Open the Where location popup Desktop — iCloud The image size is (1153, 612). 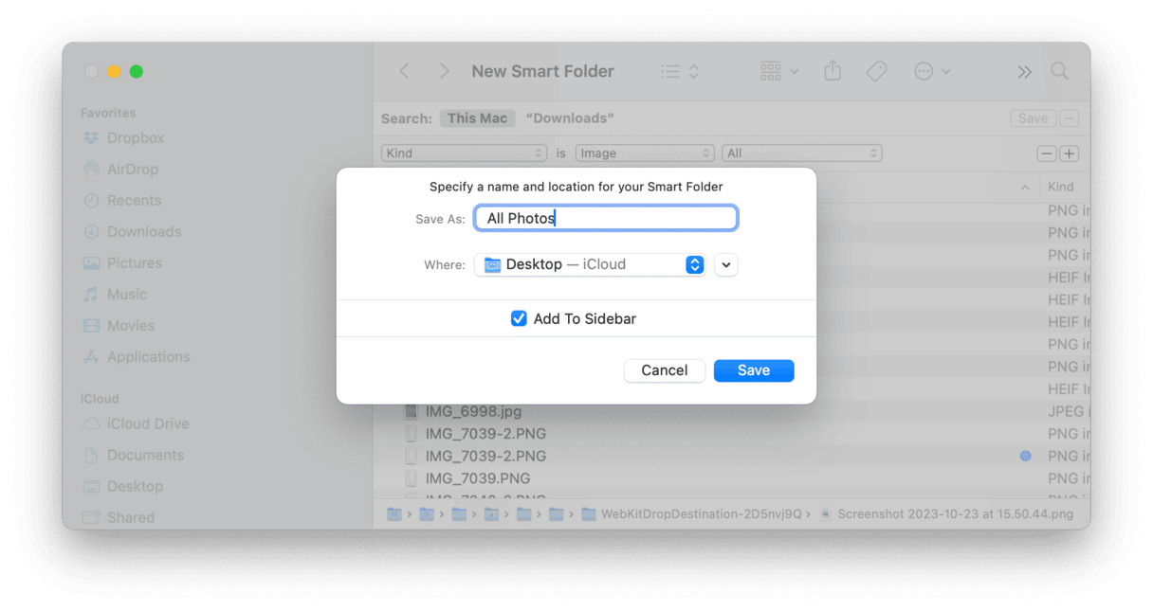pyautogui.click(x=590, y=264)
